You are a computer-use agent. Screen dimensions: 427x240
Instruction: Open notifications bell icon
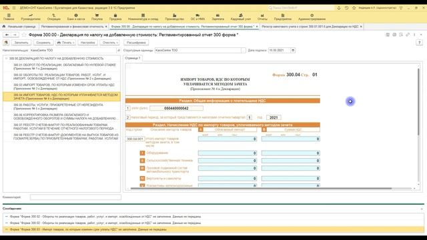click(339, 8)
